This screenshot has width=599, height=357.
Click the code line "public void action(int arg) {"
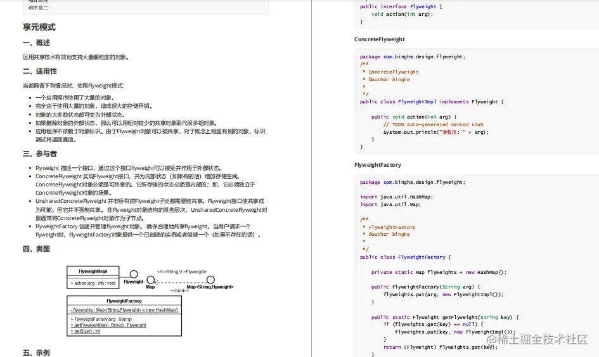tap(414, 117)
